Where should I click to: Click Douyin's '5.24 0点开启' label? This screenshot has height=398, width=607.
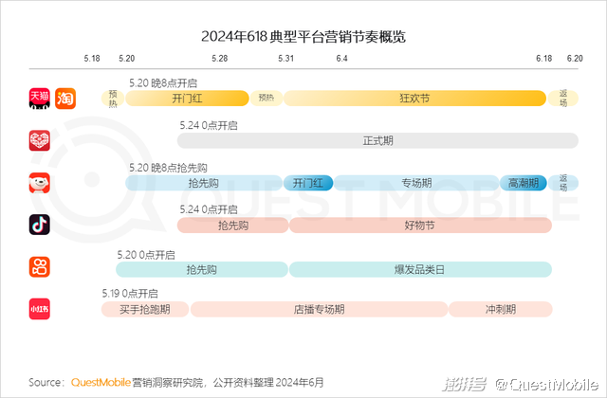click(x=209, y=209)
